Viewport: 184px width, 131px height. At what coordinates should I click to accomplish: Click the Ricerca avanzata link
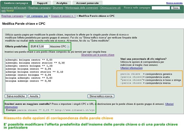(174, 3)
